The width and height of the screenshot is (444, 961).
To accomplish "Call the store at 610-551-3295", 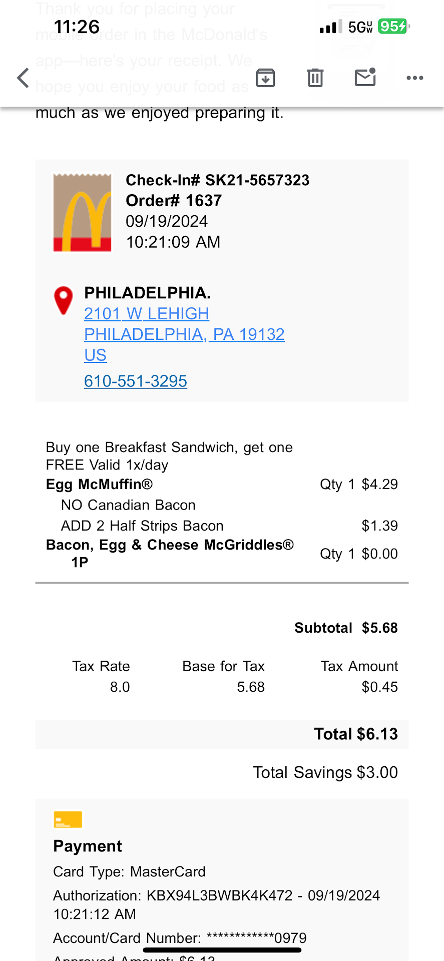I will [136, 381].
